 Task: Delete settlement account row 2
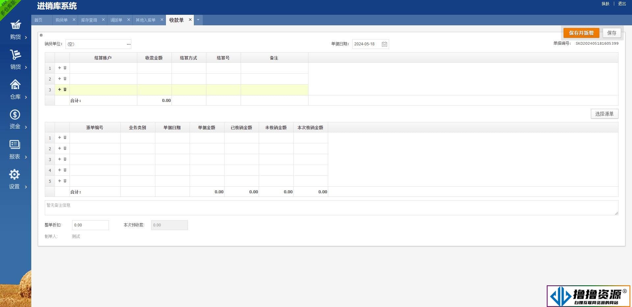pos(65,79)
